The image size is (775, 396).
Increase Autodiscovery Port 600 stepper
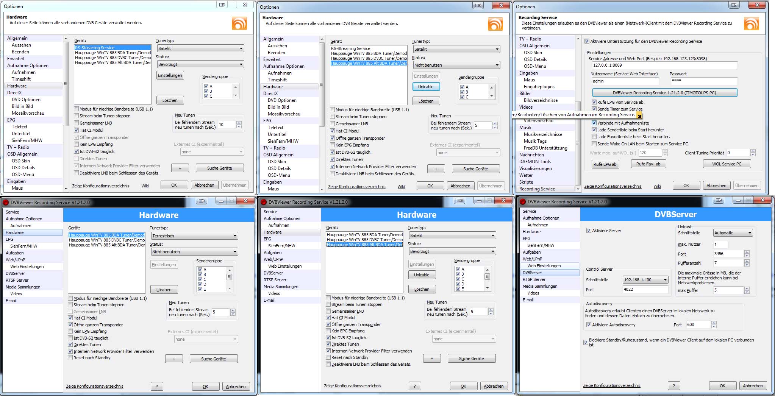pyautogui.click(x=714, y=323)
